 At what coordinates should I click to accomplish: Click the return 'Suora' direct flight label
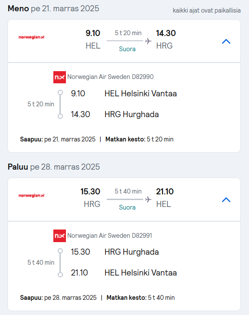coord(127,207)
